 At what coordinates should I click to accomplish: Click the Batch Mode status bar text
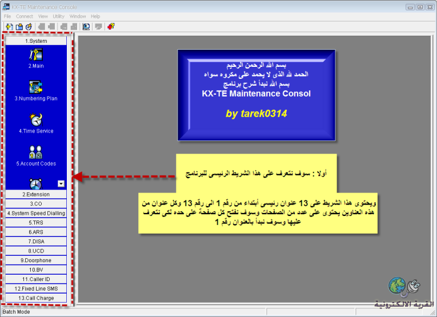click(x=16, y=312)
